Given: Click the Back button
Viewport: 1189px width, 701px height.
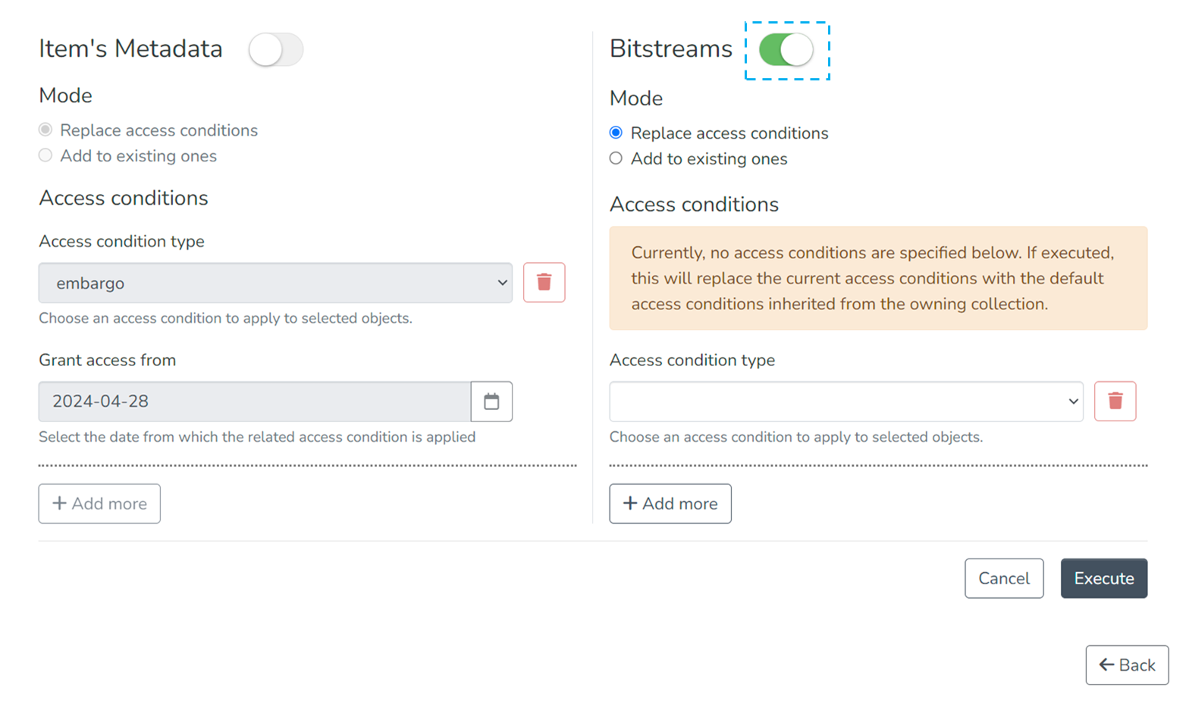Looking at the screenshot, I should (1127, 665).
